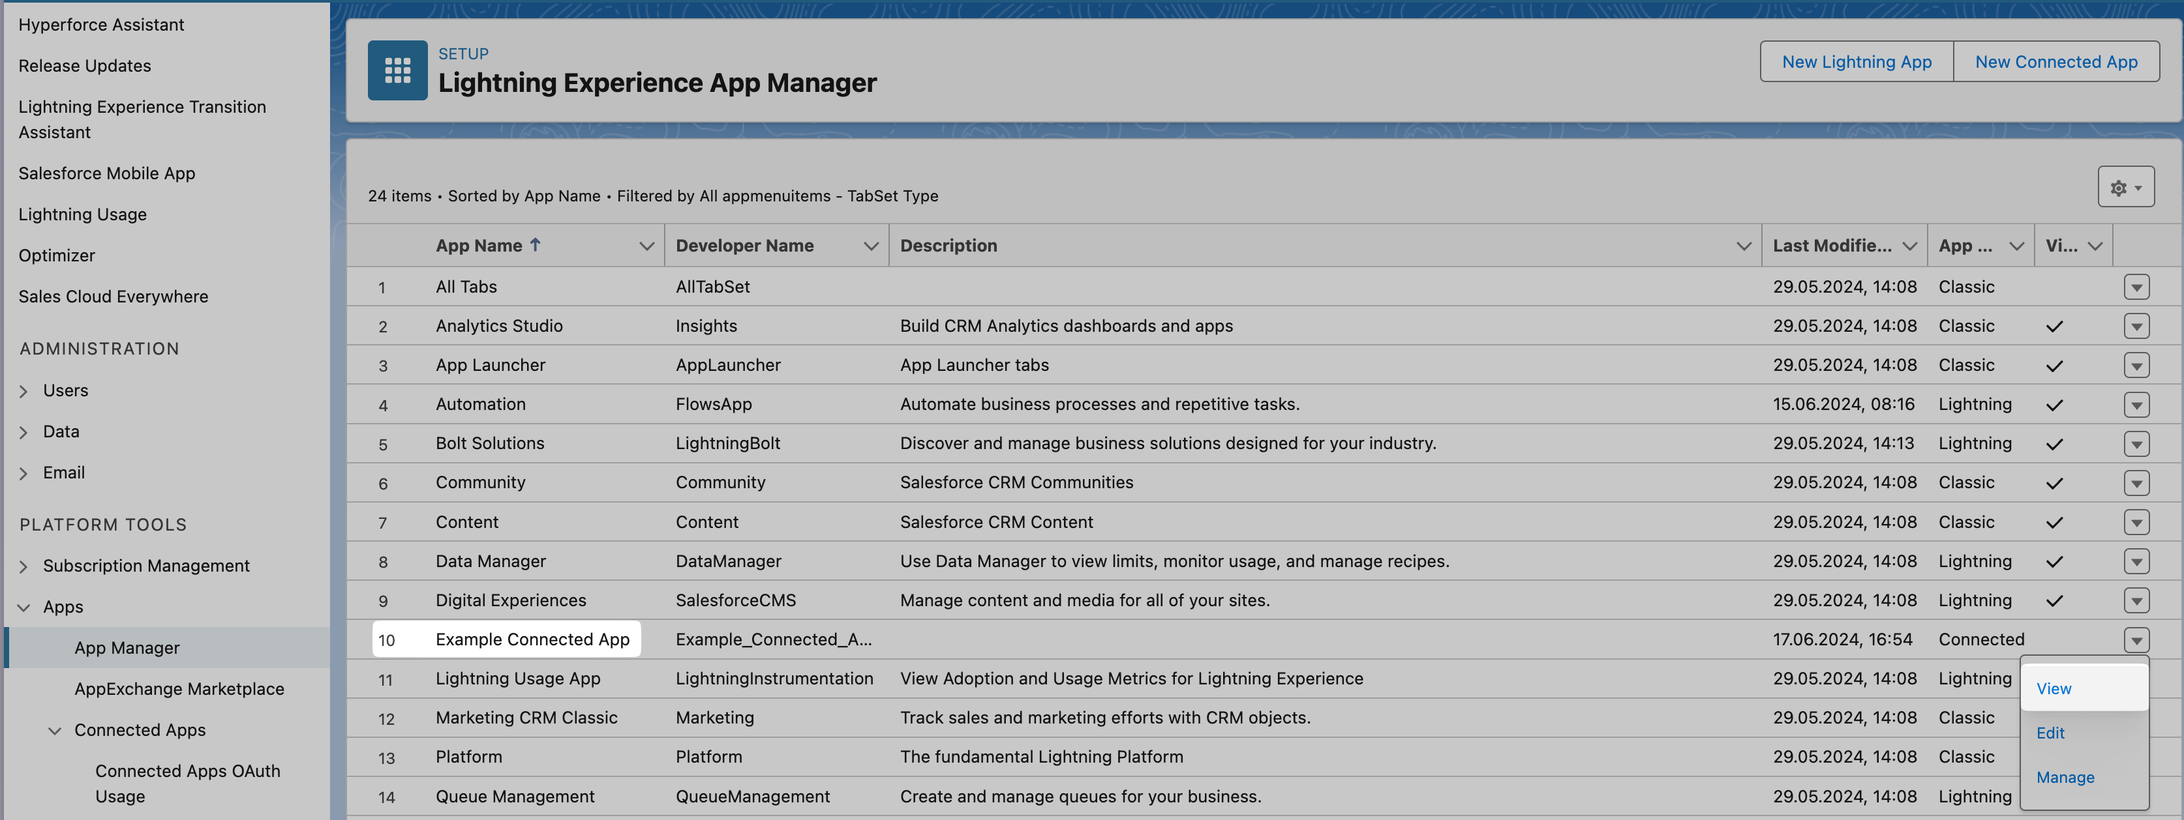
Task: Click the Visible checkmark in the Digital Experiences row
Action: tap(2054, 600)
